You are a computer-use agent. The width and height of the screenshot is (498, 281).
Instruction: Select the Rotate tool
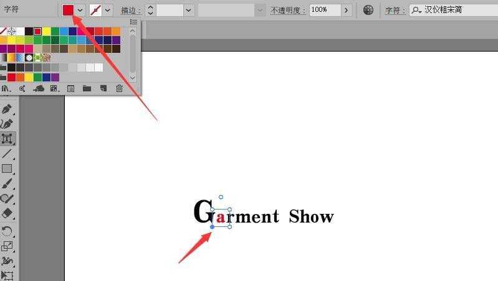(7, 231)
